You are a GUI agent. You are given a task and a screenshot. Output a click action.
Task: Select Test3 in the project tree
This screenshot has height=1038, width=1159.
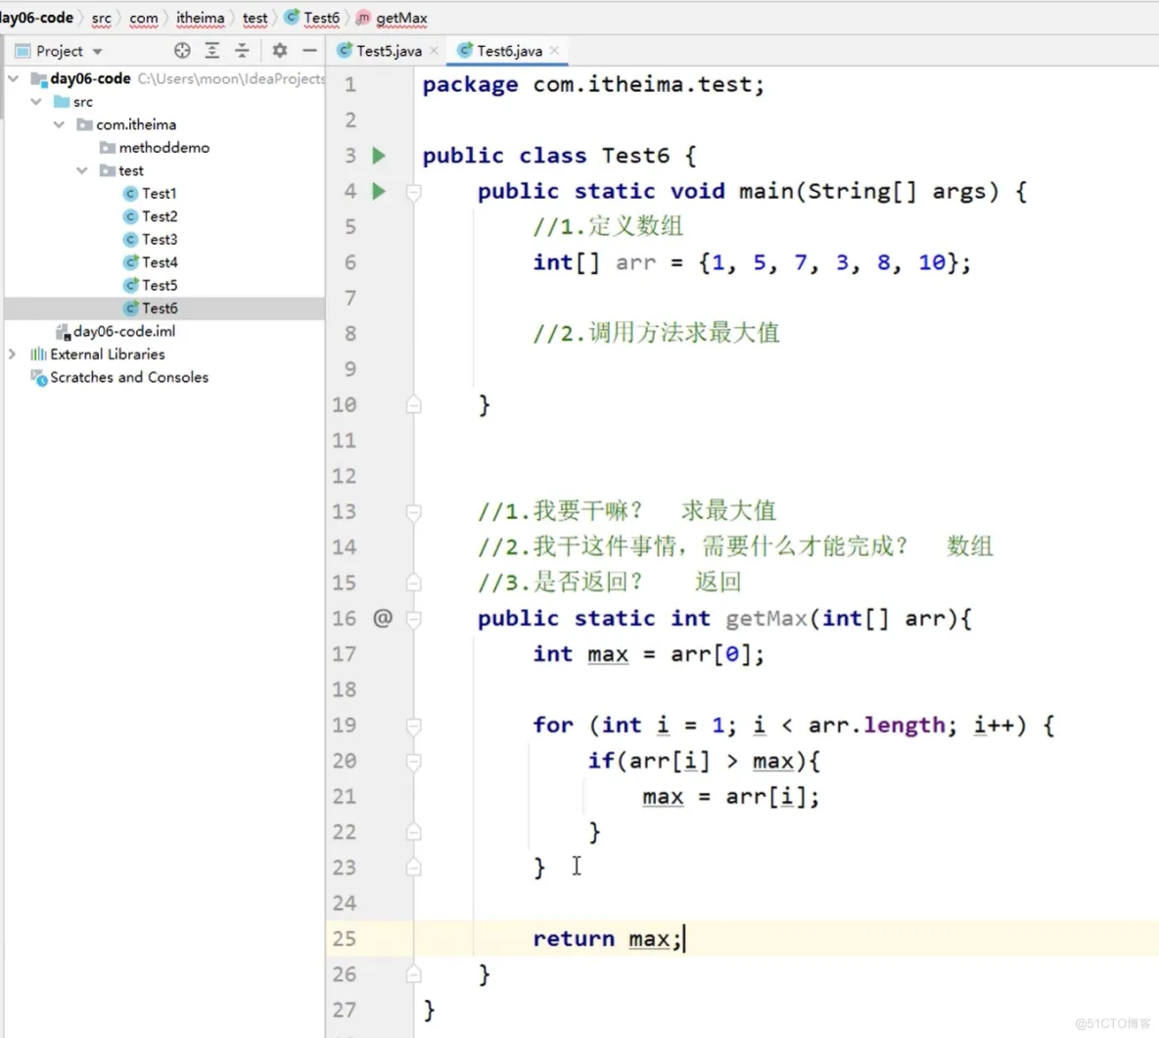pos(159,240)
